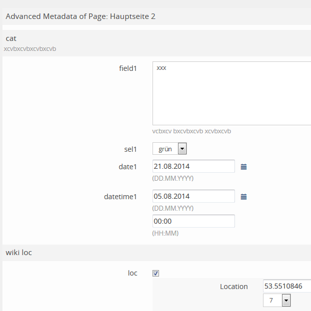Uncheck the loc checkbox

(155, 273)
